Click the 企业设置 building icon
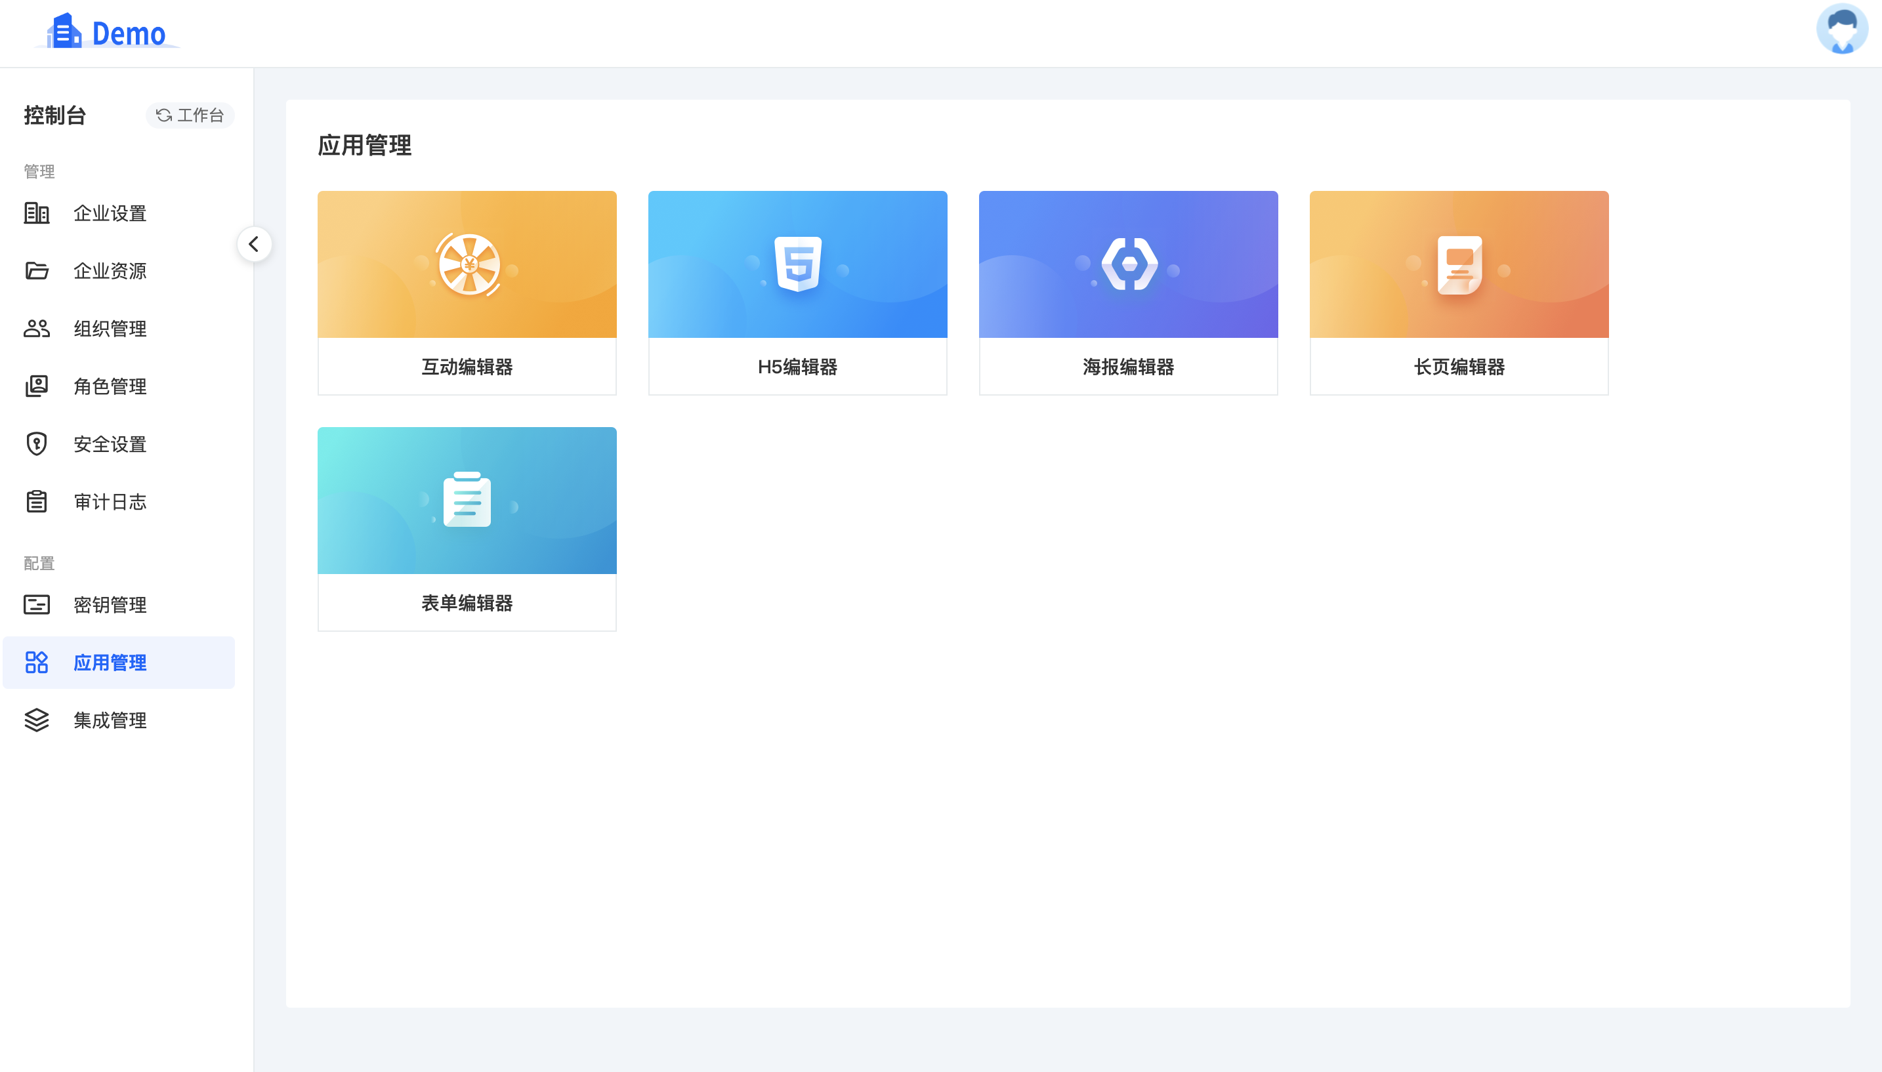Viewport: 1882px width, 1072px height. tap(37, 213)
